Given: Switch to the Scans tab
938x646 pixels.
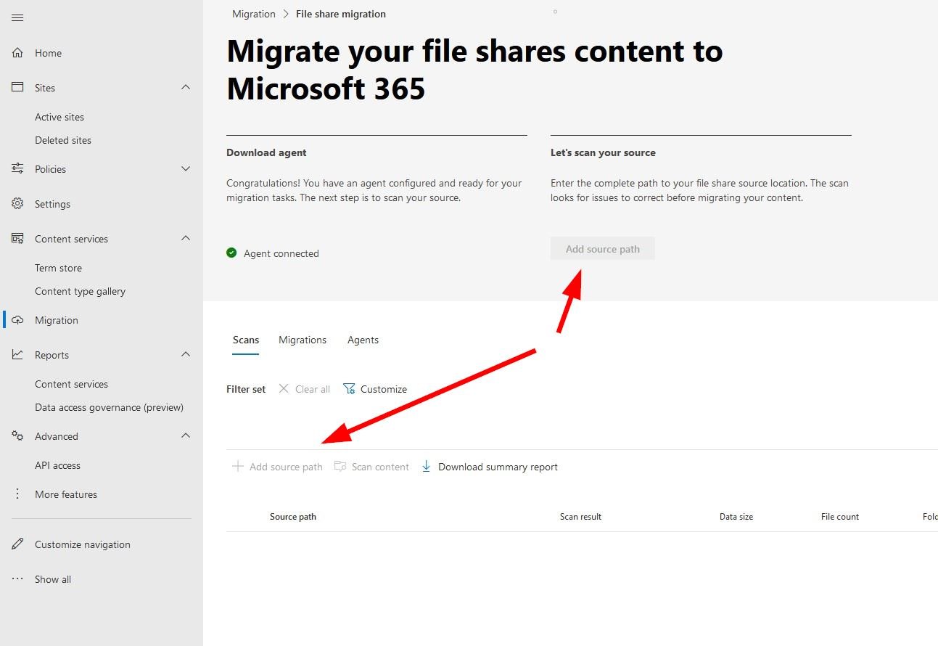Looking at the screenshot, I should tap(246, 340).
